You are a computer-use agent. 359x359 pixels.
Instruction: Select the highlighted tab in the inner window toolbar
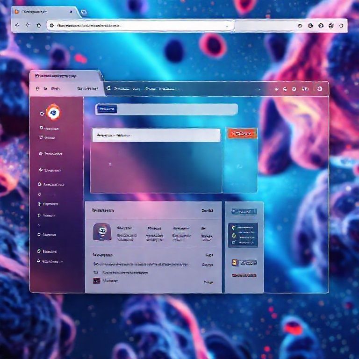pyautogui.click(x=88, y=88)
